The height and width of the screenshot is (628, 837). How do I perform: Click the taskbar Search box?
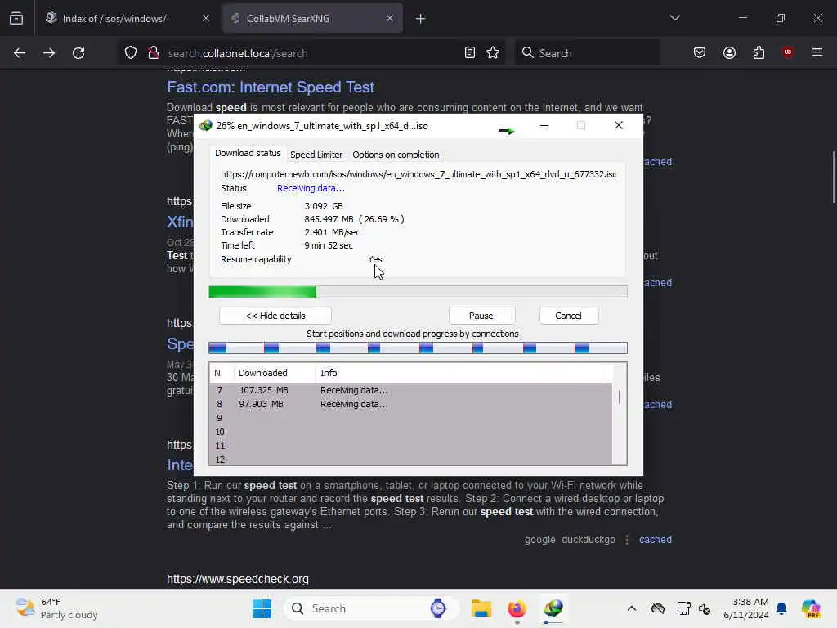pos(372,608)
